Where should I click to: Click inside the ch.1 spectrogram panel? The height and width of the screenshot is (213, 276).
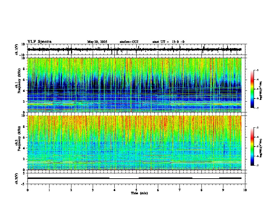pyautogui.click(x=135, y=85)
